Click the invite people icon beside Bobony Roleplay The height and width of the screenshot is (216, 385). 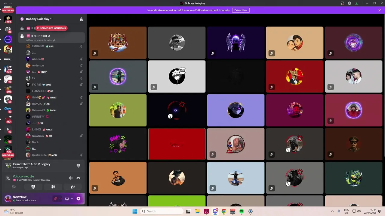(81, 19)
